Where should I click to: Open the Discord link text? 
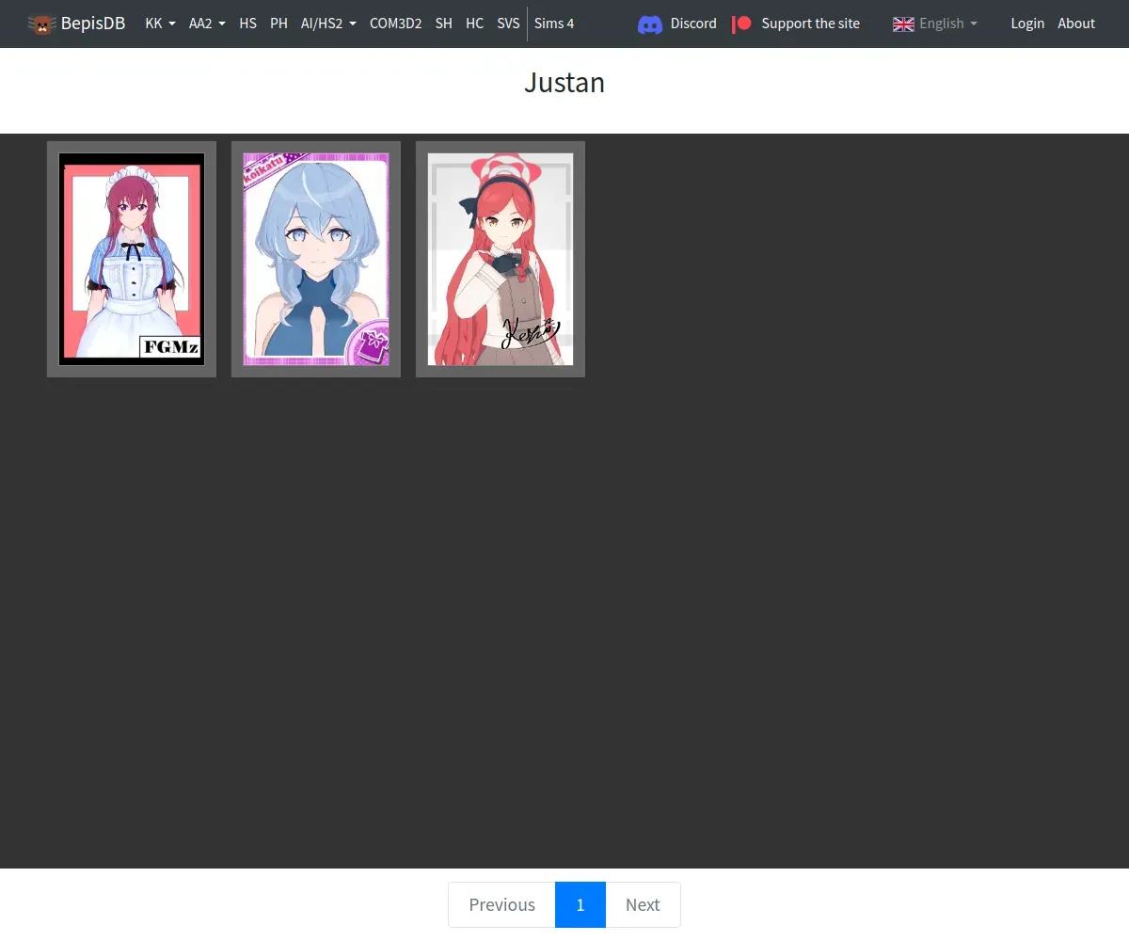click(x=693, y=24)
